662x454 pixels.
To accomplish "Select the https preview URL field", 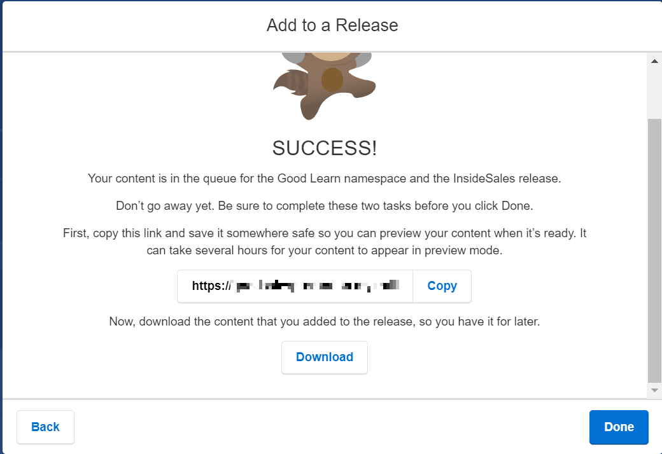I will click(295, 286).
